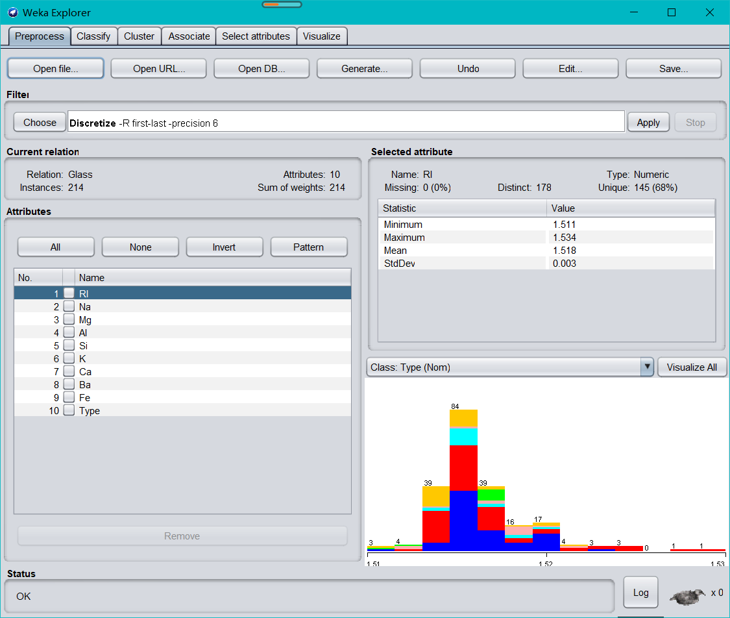The width and height of the screenshot is (730, 618).
Task: Click the Statistic column header
Action: (462, 208)
